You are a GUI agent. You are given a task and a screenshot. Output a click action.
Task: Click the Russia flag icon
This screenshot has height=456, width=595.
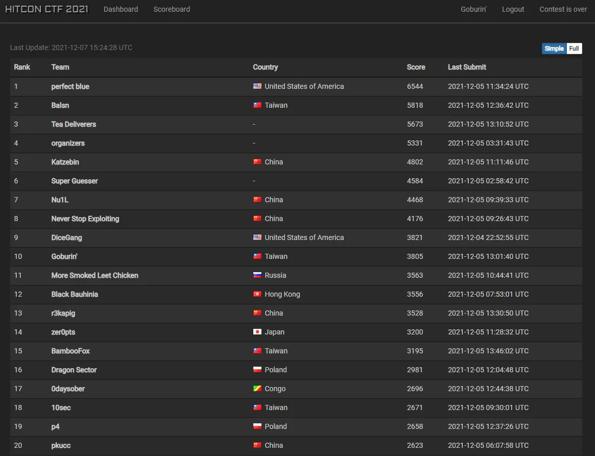click(257, 275)
